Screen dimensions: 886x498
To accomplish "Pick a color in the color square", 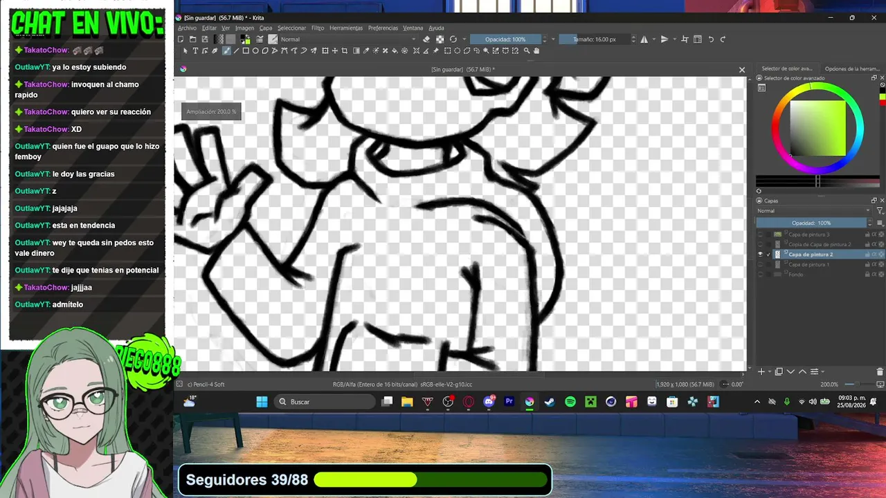I will pos(818,128).
